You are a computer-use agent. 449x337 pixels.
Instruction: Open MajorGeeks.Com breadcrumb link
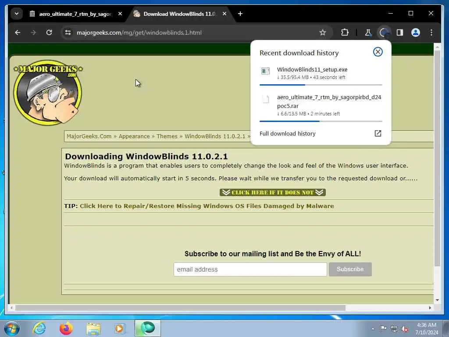coord(89,136)
